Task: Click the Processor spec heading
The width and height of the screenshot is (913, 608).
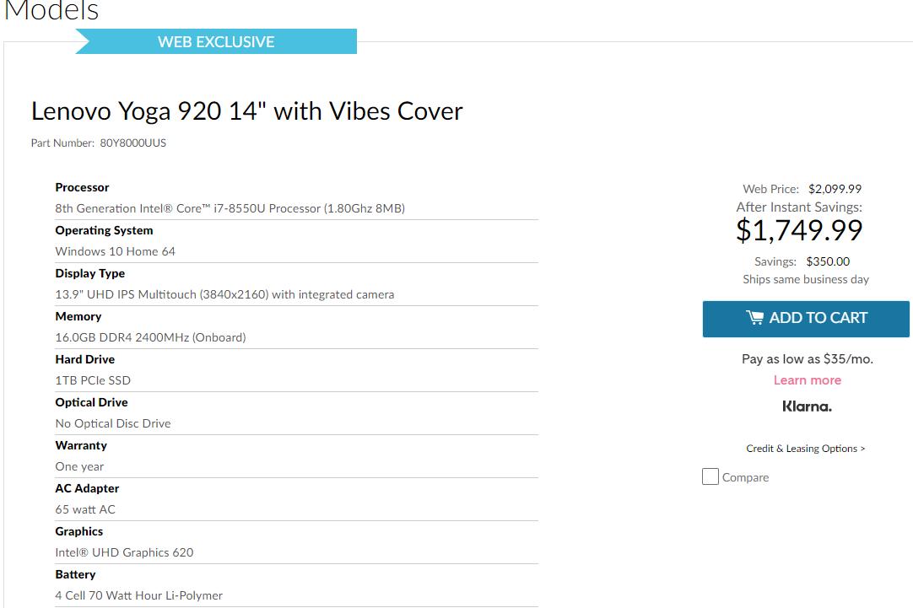Action: click(82, 187)
